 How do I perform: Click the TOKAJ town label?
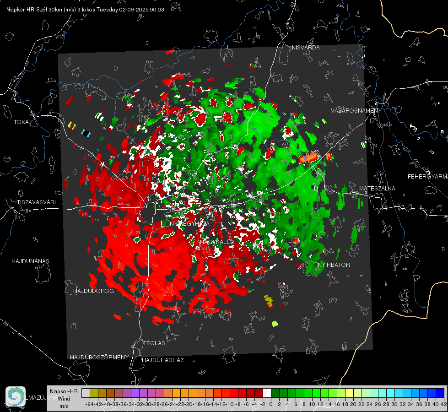tap(22, 122)
